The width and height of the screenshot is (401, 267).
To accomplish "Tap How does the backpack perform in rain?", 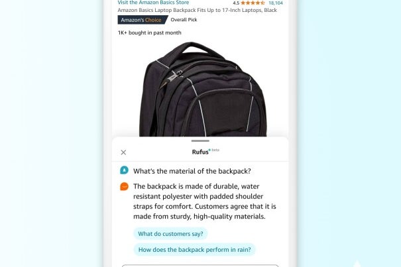I will coord(194,250).
